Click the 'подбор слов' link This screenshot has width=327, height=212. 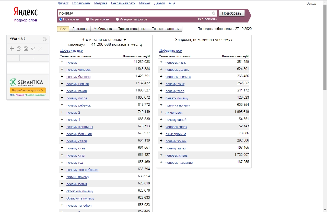[26, 20]
